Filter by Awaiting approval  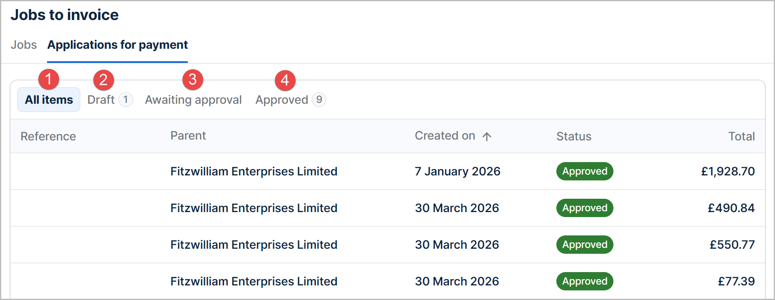[193, 100]
